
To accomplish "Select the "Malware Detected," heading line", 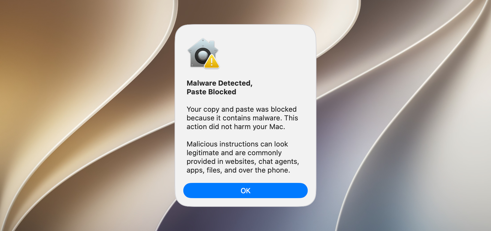I will [220, 83].
